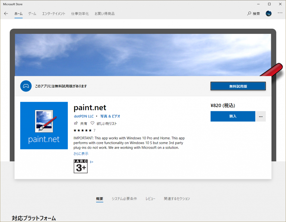This screenshot has width=286, height=222.
Task: Open the top-right three-dot menu
Action: (x=280, y=13)
